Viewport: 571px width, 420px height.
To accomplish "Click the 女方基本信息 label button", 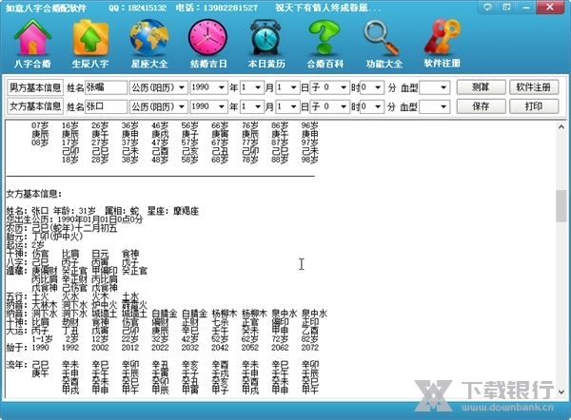I will tap(35, 106).
